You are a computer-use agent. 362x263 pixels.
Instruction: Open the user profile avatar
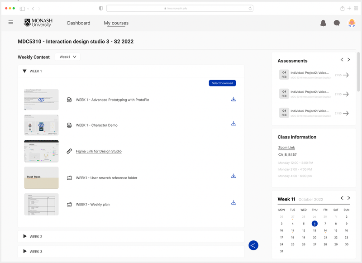[352, 23]
